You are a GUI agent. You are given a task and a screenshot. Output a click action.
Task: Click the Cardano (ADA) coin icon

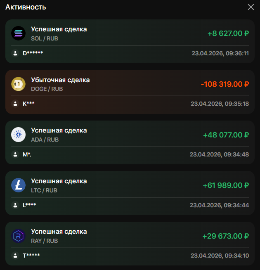coord(18,135)
